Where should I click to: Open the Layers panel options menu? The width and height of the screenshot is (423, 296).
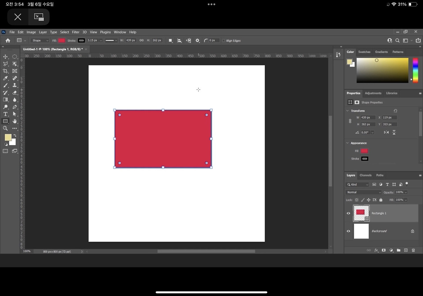[420, 175]
